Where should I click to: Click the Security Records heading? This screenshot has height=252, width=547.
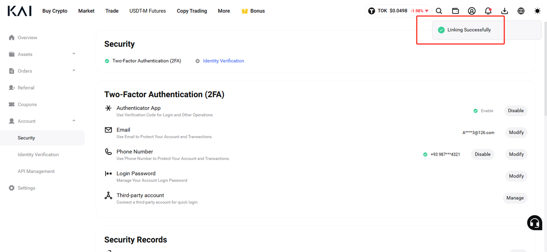pyautogui.click(x=135, y=240)
